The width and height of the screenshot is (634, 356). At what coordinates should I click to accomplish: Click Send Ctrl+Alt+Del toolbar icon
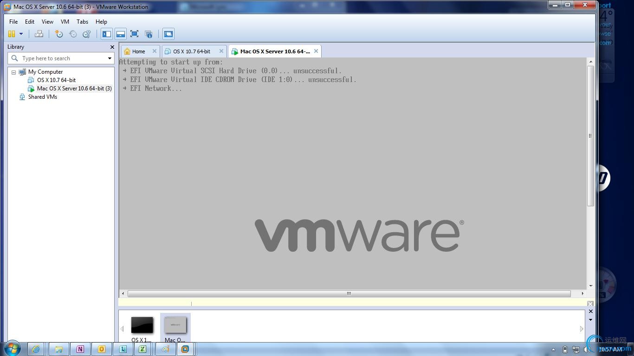39,34
